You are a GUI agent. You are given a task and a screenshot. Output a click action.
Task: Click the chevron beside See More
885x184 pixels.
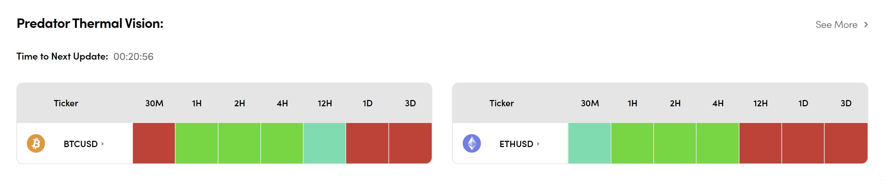[x=866, y=25]
